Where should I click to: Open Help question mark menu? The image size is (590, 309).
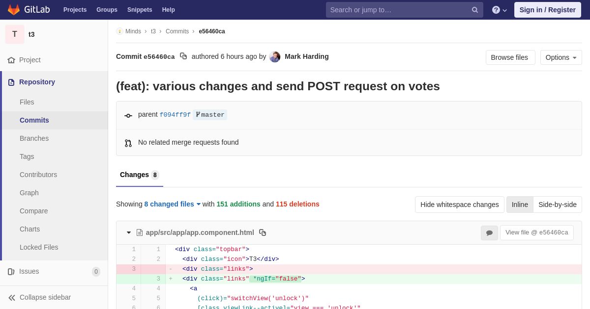pos(500,10)
